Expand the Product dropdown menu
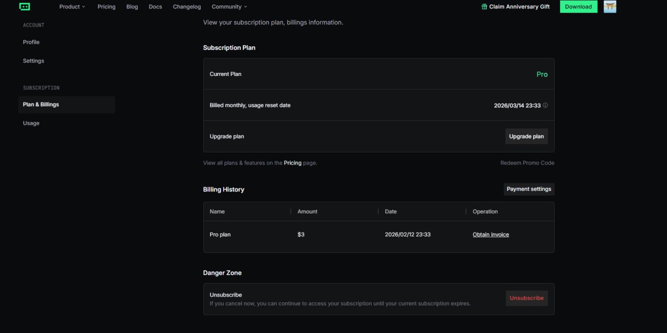667x333 pixels. pyautogui.click(x=72, y=7)
